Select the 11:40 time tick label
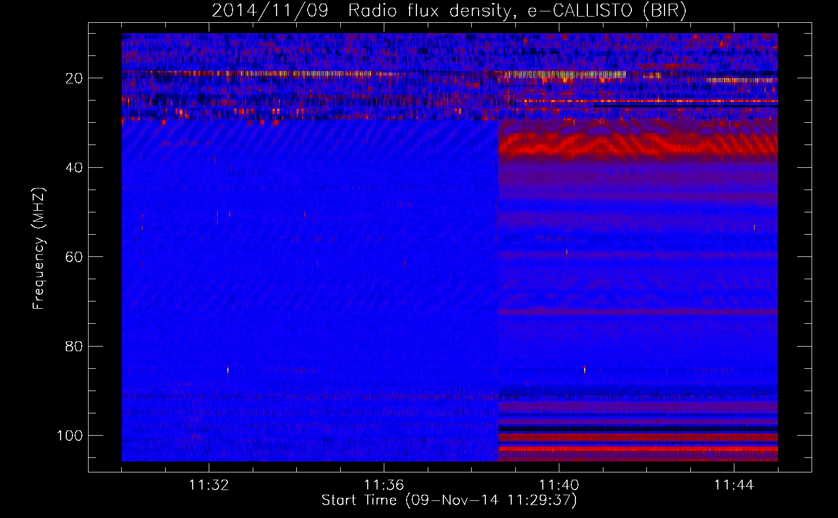 559,485
